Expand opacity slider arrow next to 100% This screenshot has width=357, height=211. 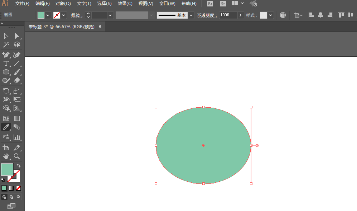tap(240, 15)
